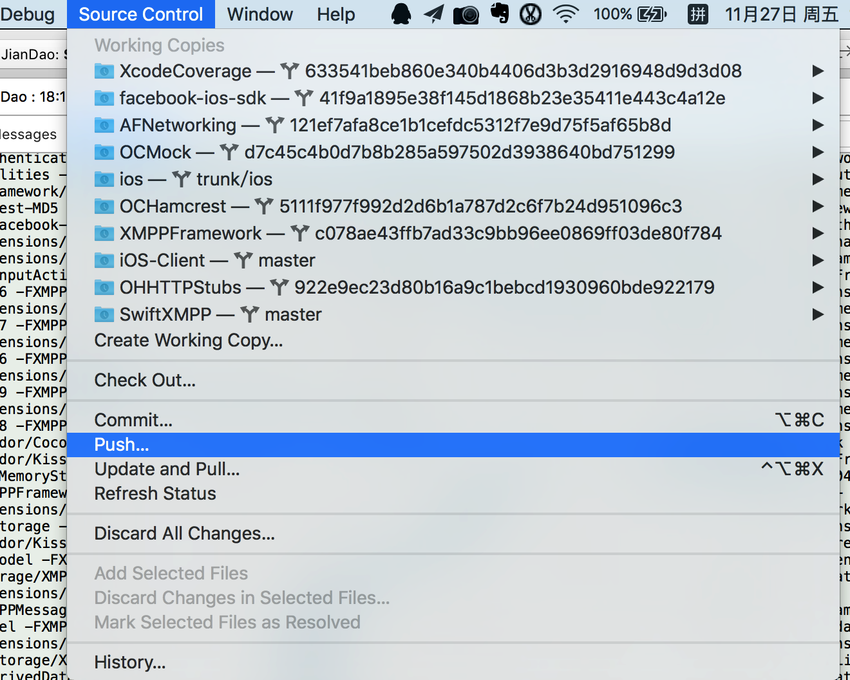
Task: Open the Help menu
Action: click(x=335, y=14)
